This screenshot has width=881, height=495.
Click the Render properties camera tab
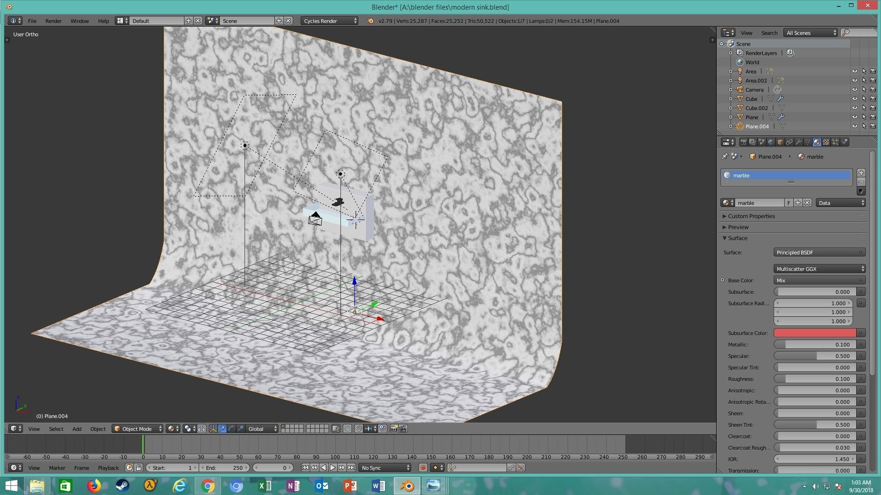[744, 142]
